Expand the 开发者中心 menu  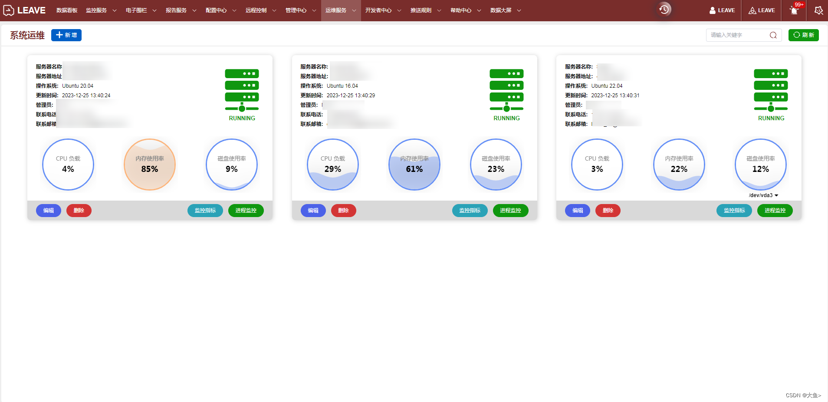point(383,10)
